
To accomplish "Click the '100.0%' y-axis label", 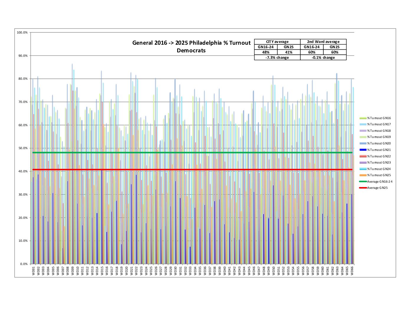I will click(x=22, y=33).
